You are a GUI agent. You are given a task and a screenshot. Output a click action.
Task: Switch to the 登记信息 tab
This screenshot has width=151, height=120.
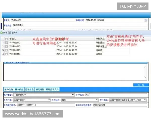29,89
